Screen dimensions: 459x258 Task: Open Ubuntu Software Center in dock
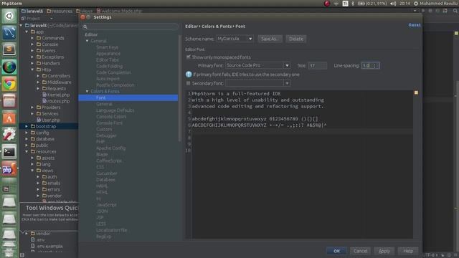[9, 118]
